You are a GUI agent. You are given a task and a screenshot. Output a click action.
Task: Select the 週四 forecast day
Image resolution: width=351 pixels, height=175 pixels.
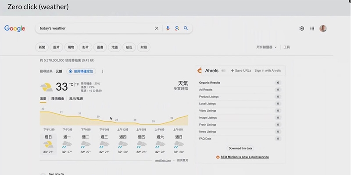tap(123, 144)
